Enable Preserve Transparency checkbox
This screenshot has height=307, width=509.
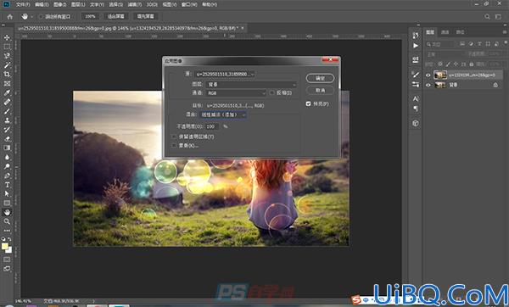174,137
